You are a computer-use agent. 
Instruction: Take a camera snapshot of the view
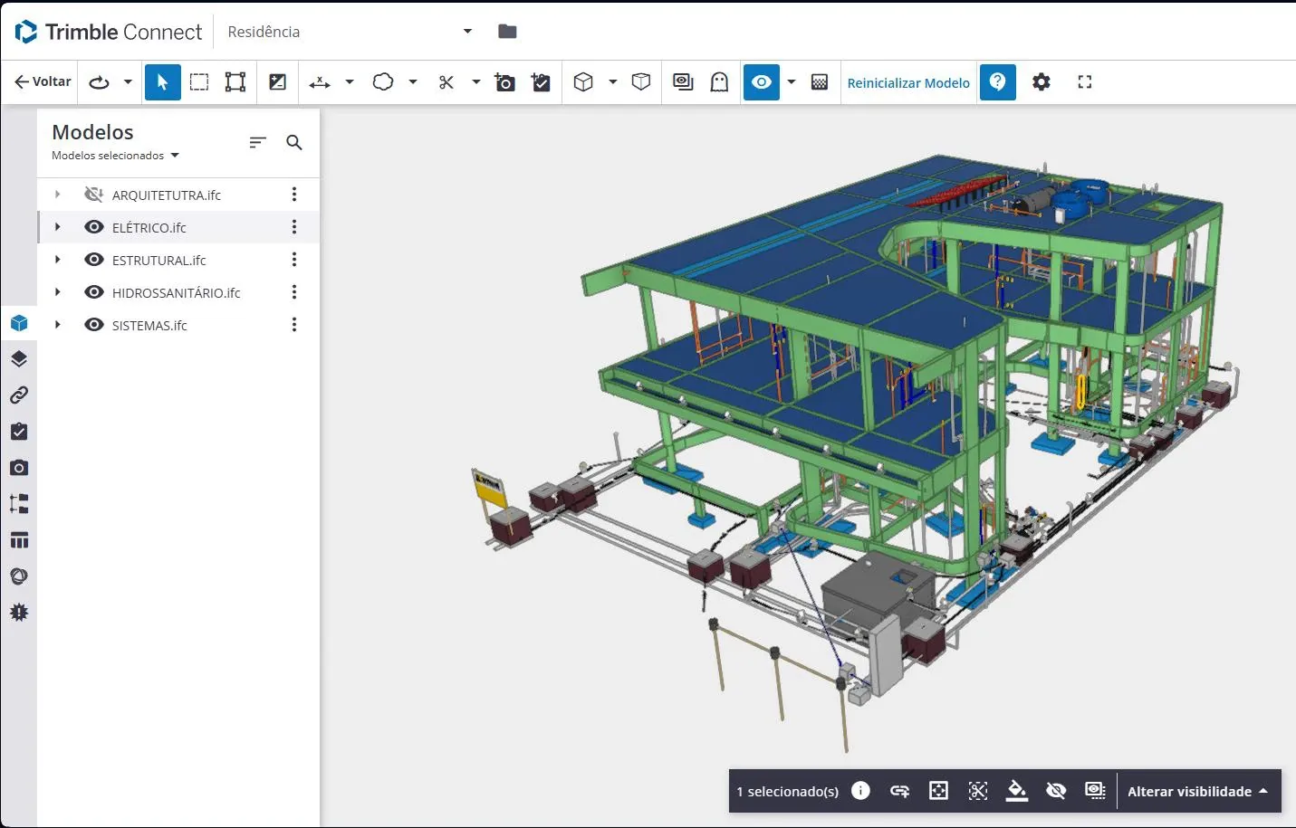point(504,82)
